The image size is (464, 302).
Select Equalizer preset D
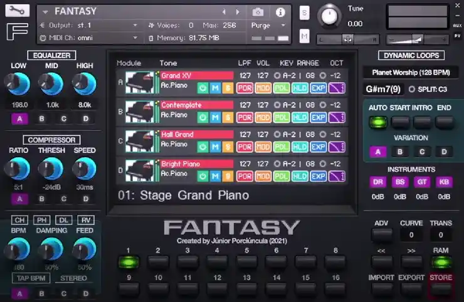pos(86,119)
